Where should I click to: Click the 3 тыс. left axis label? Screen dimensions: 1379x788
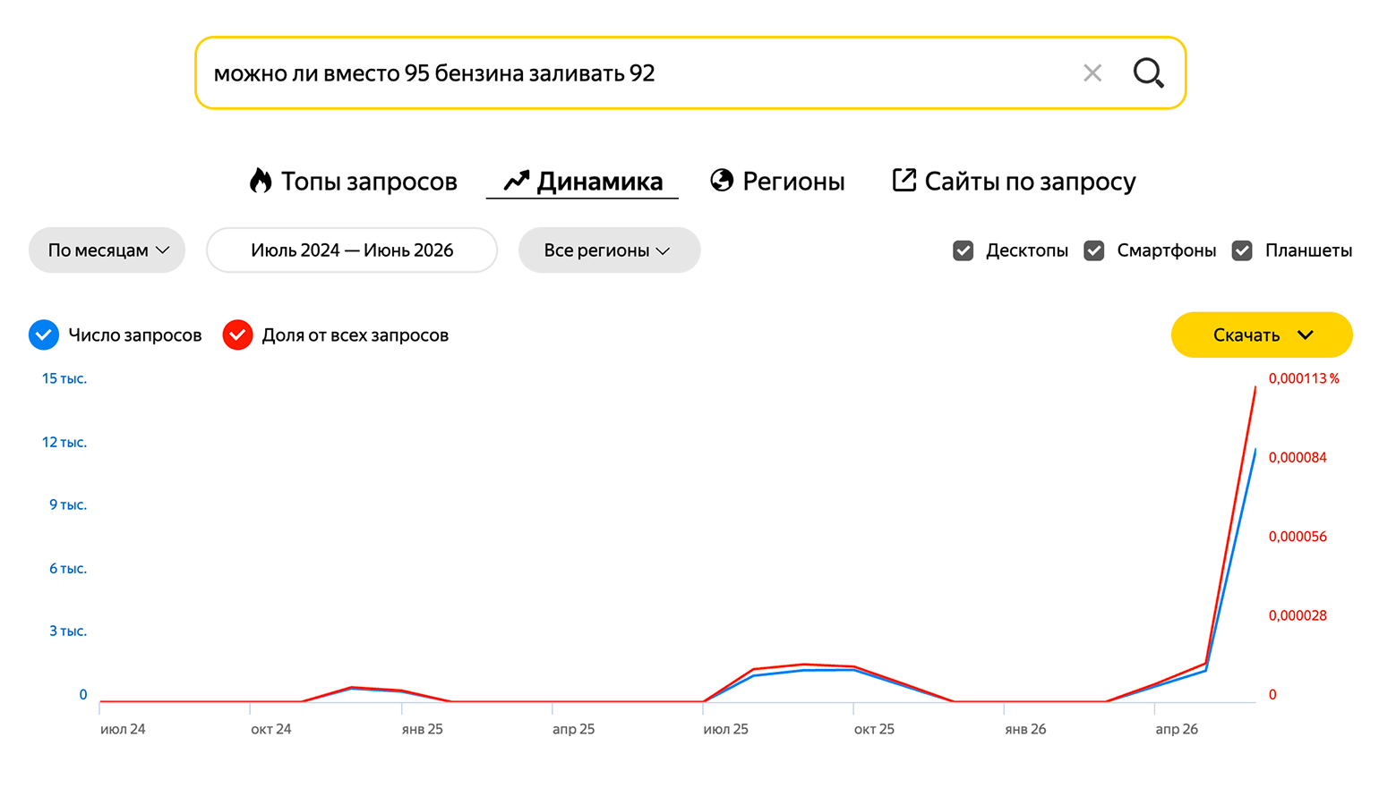click(68, 631)
